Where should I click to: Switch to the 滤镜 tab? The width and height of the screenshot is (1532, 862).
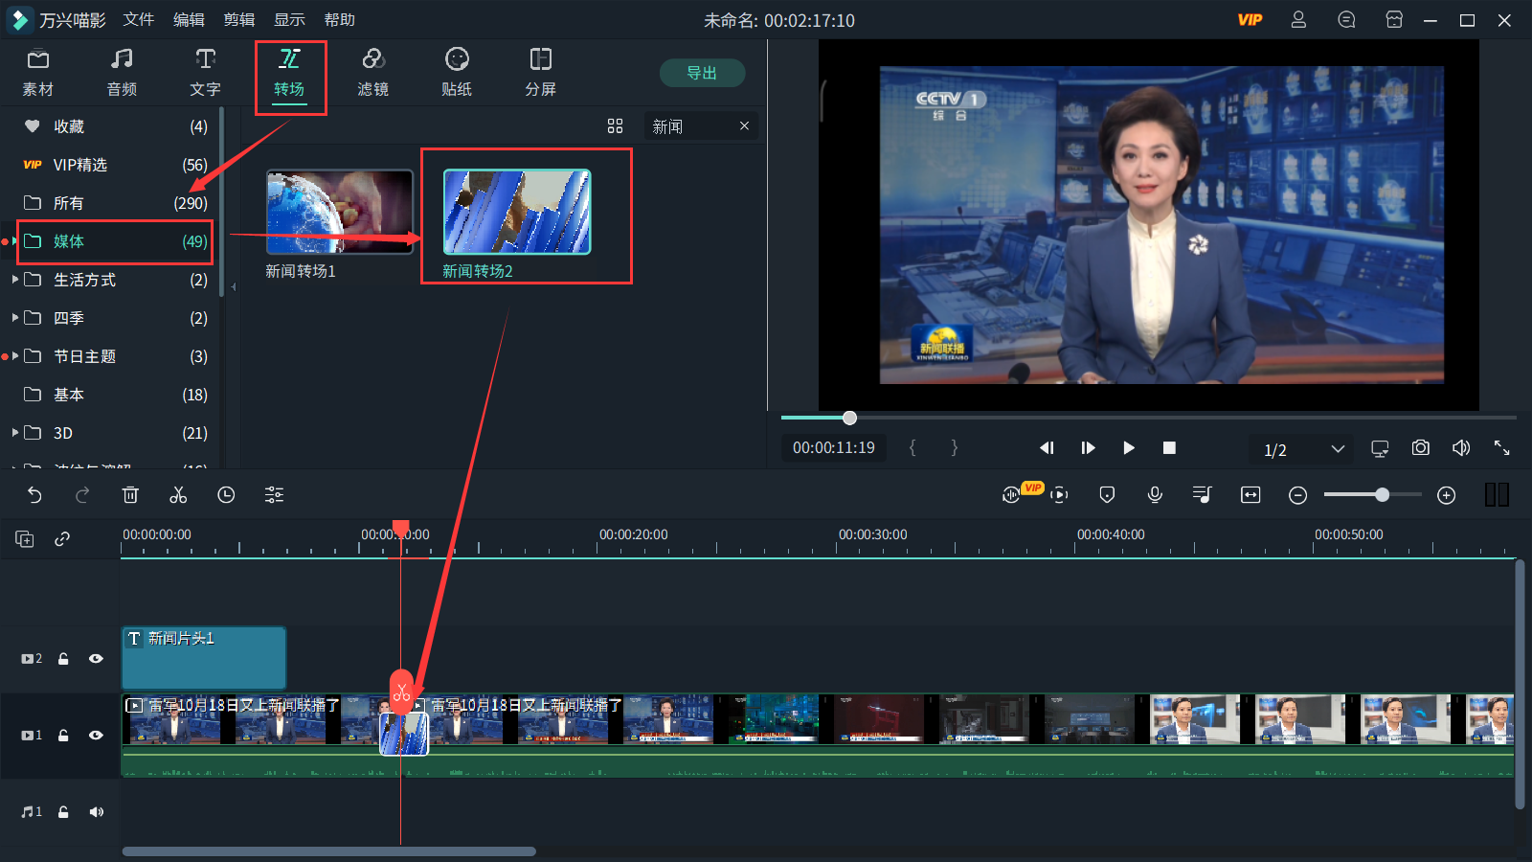click(x=373, y=72)
